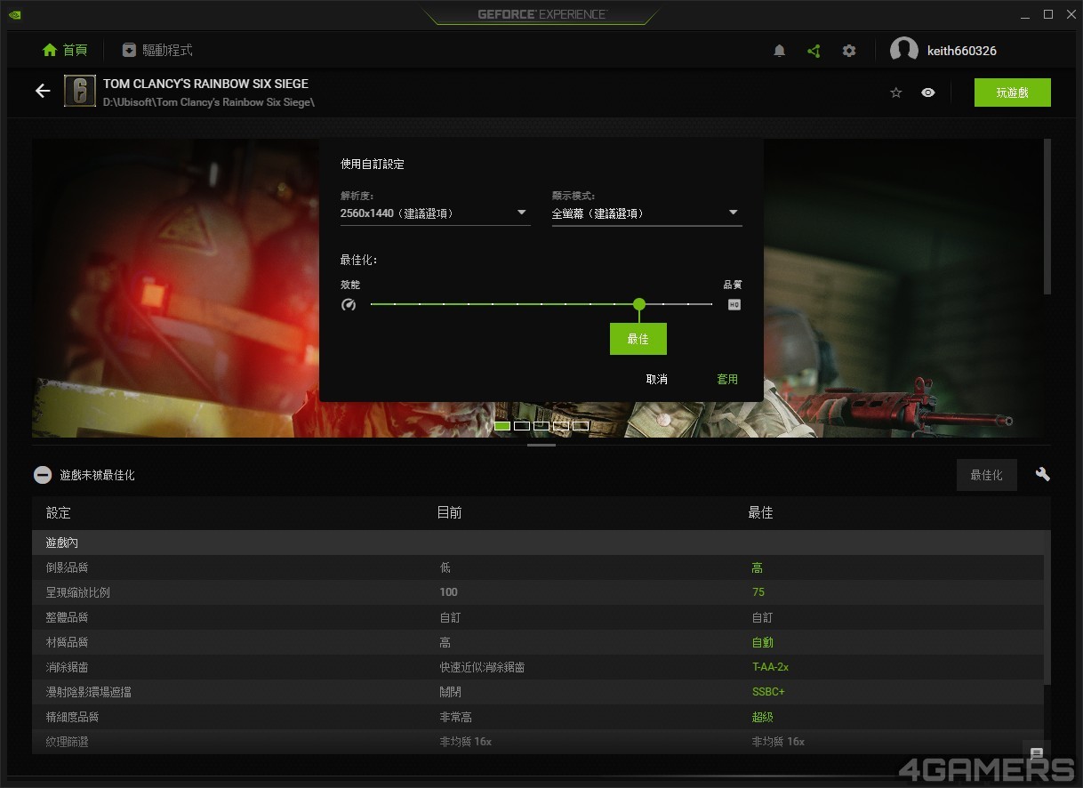
Task: Click the current 自訂 value for 整體品質
Action: tap(450, 617)
